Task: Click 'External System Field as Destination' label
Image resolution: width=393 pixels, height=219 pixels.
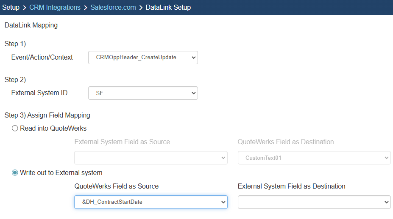Action: coord(291,186)
